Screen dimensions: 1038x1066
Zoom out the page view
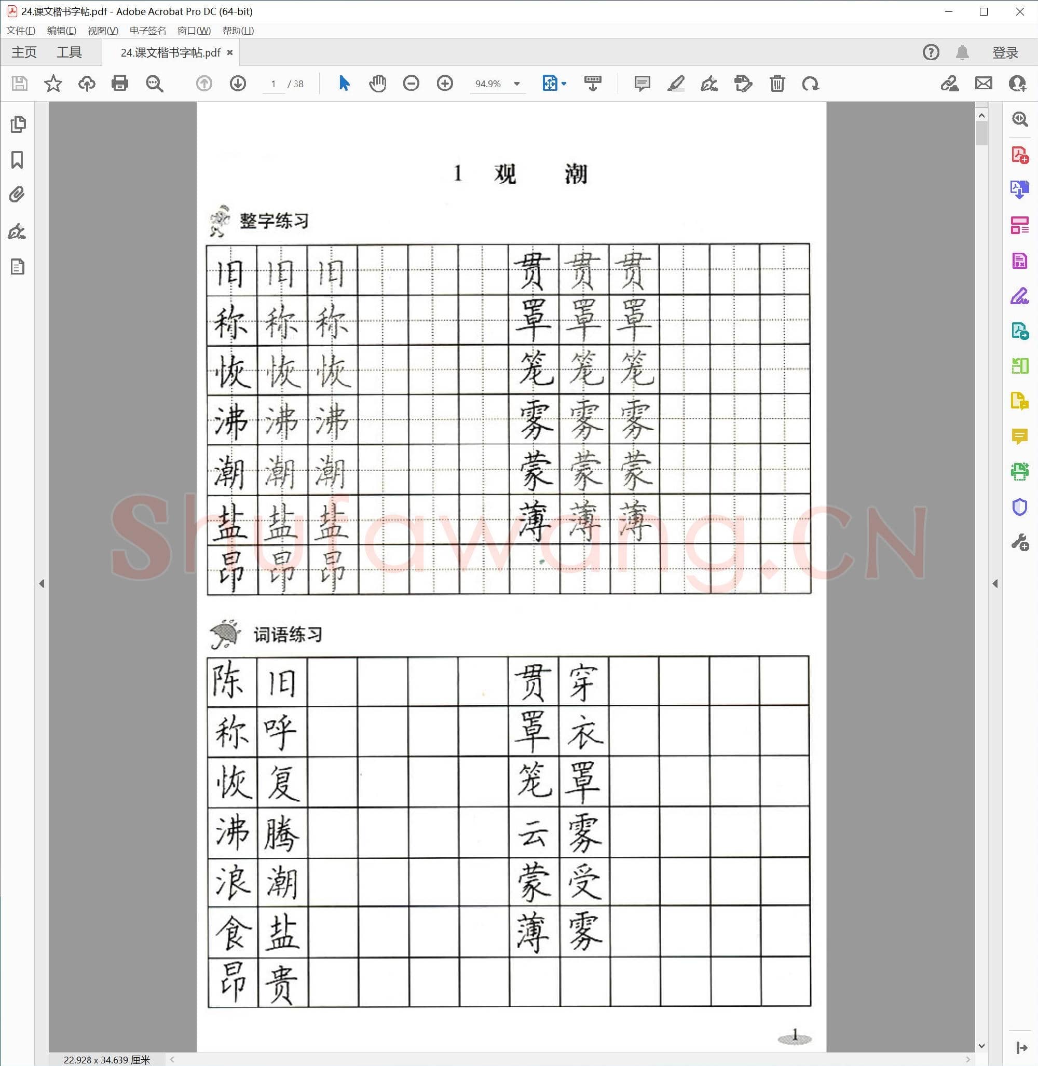(x=412, y=84)
